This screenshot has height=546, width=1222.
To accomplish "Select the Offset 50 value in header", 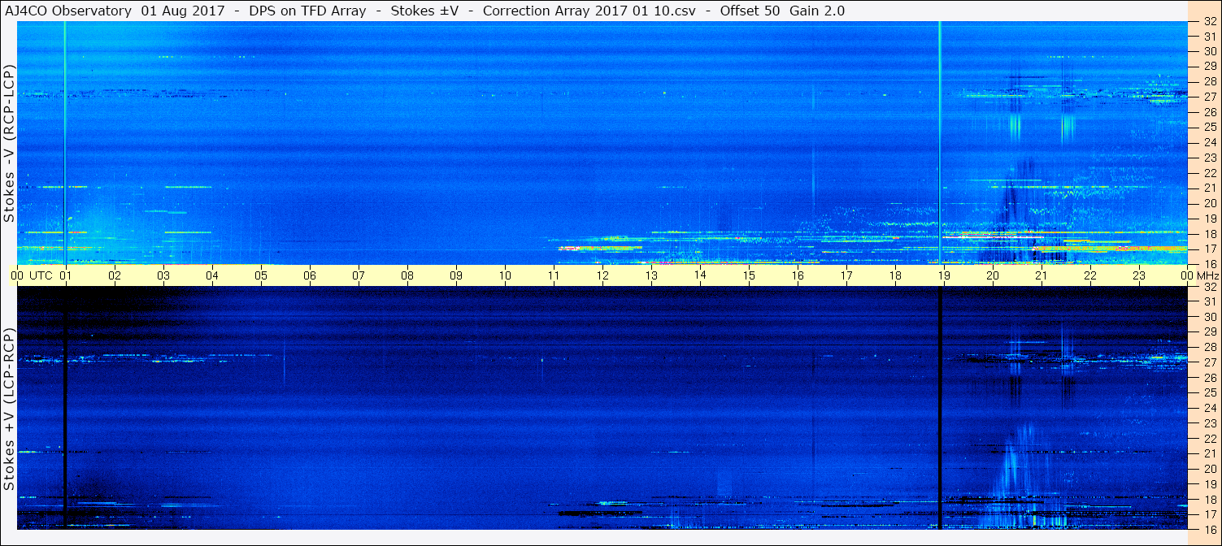I will coord(750,11).
